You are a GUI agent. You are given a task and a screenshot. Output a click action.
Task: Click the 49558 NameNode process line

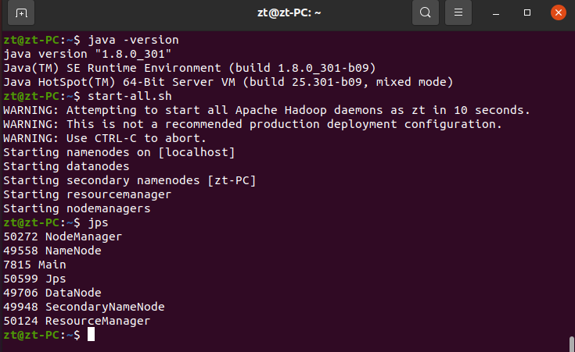(52, 250)
